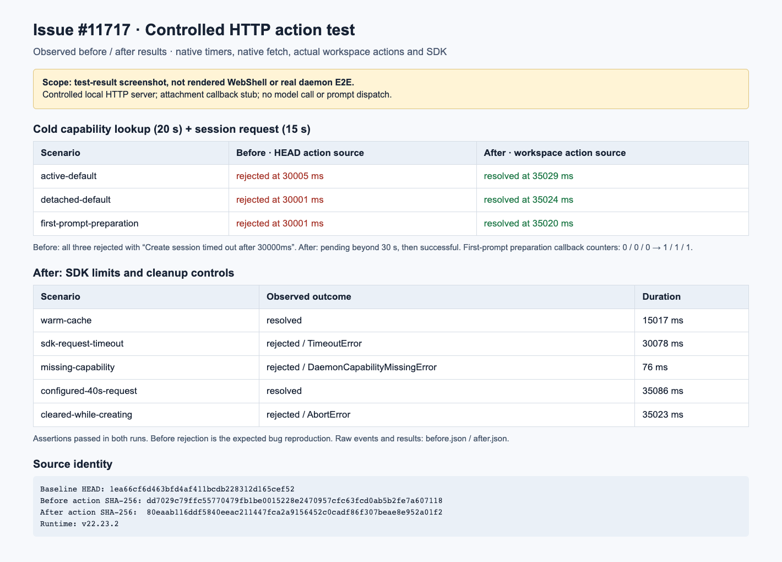
Task: Click 'rejected / AbortError' outcome
Action: [308, 414]
